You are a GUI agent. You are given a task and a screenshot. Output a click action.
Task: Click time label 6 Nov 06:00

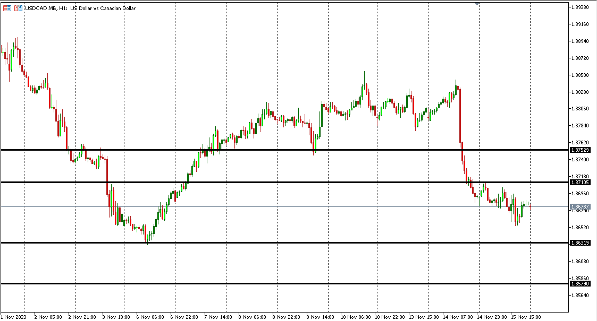coord(150,317)
